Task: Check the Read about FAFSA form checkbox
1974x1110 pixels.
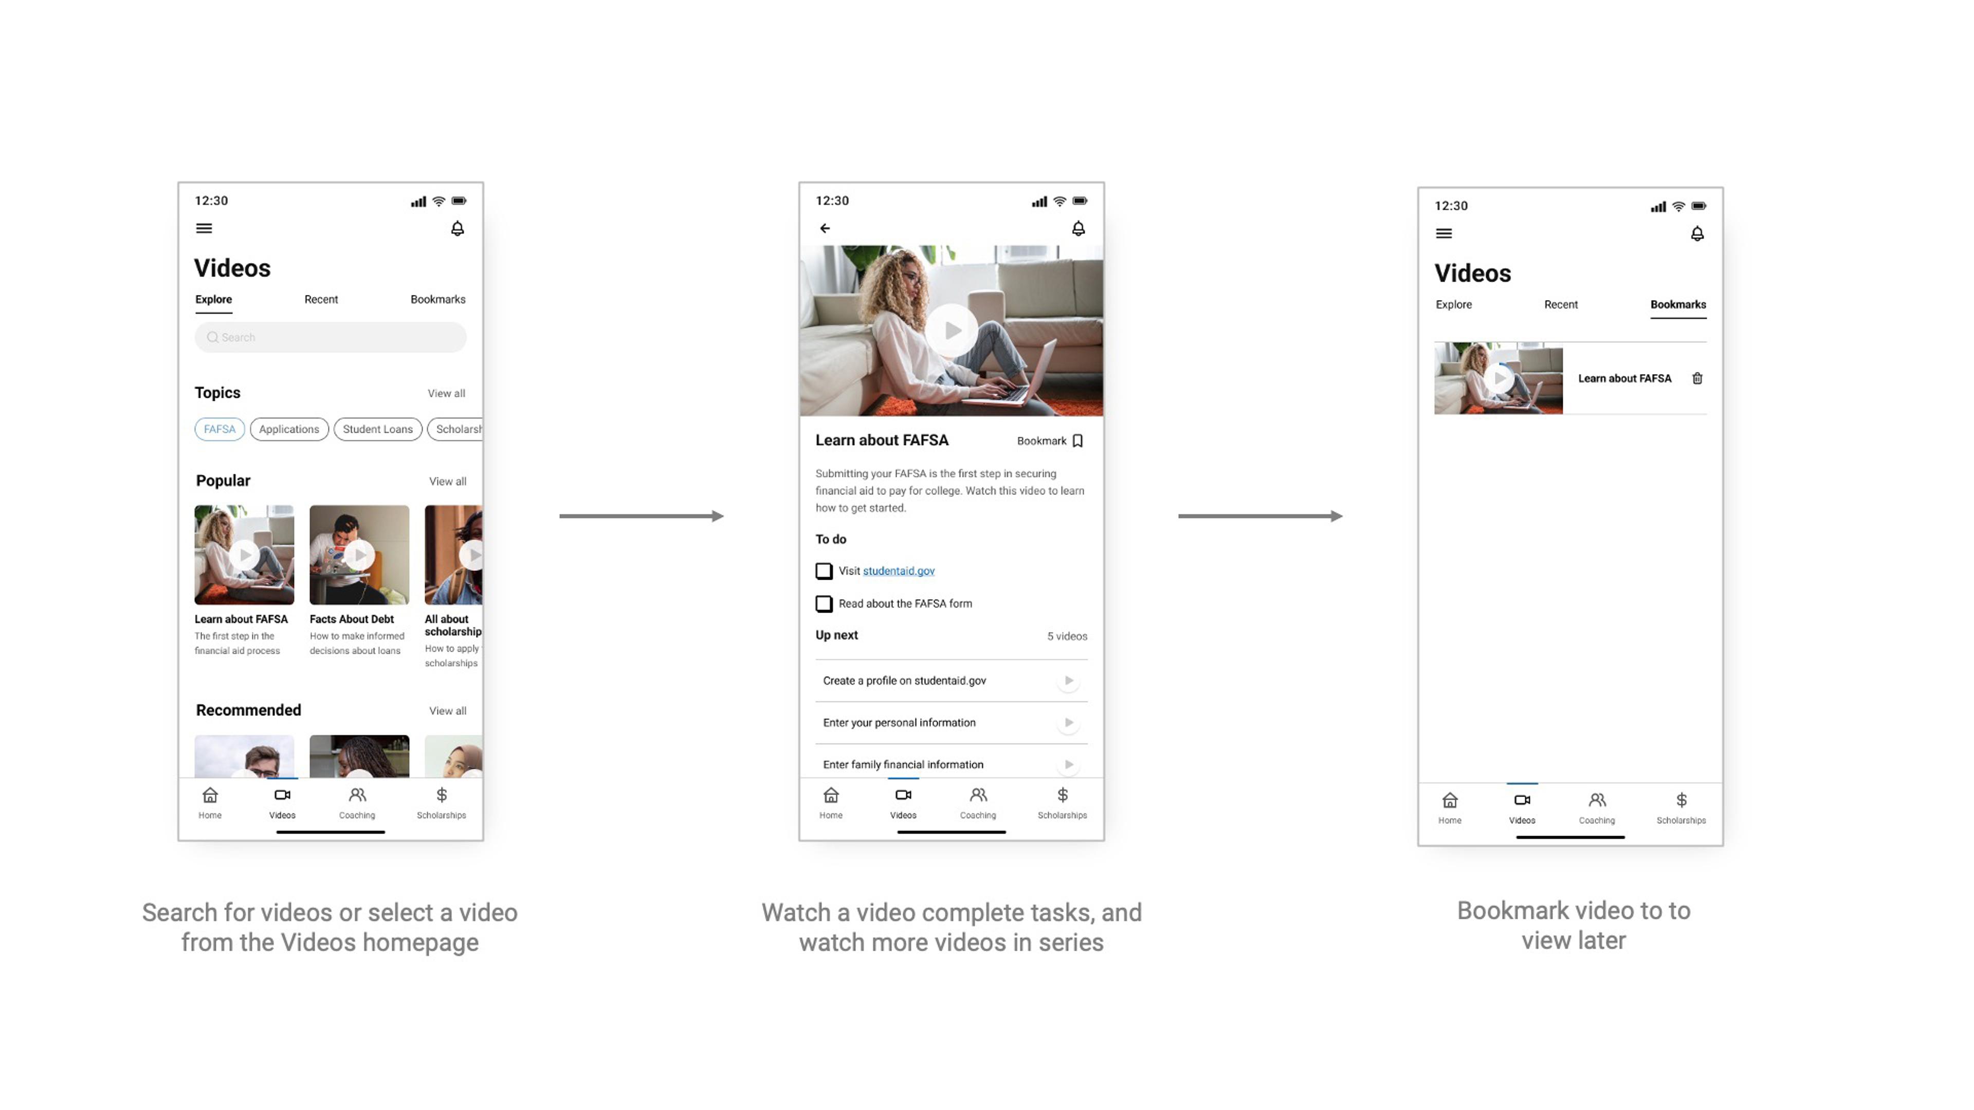Action: pos(823,602)
